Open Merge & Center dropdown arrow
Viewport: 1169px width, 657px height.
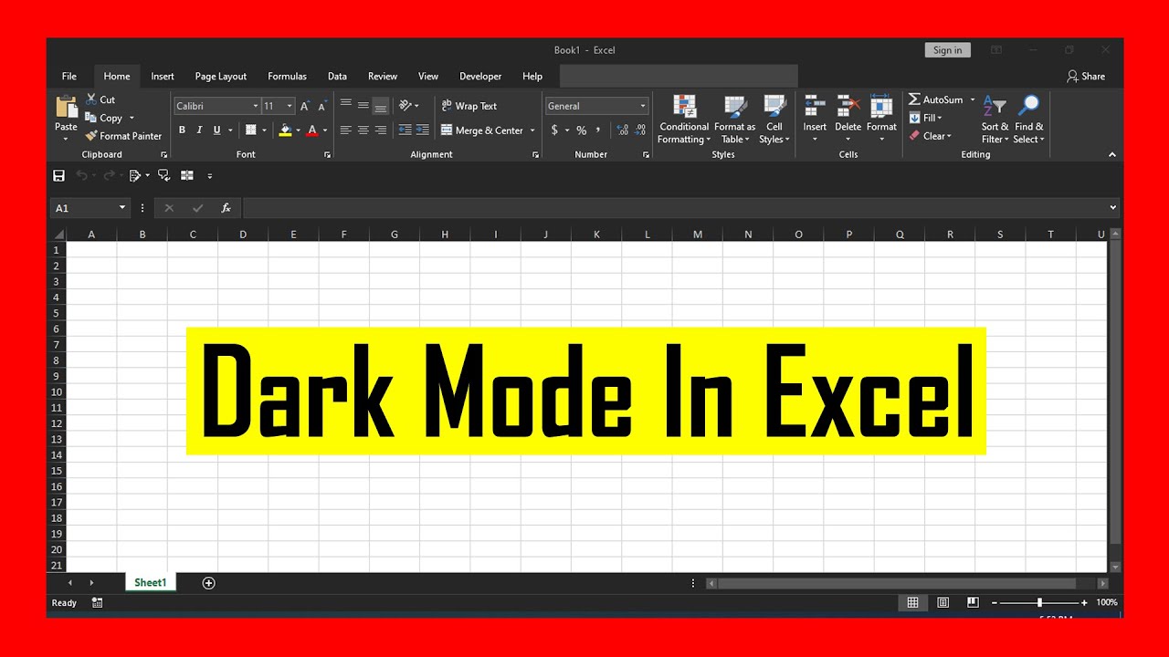(x=532, y=130)
